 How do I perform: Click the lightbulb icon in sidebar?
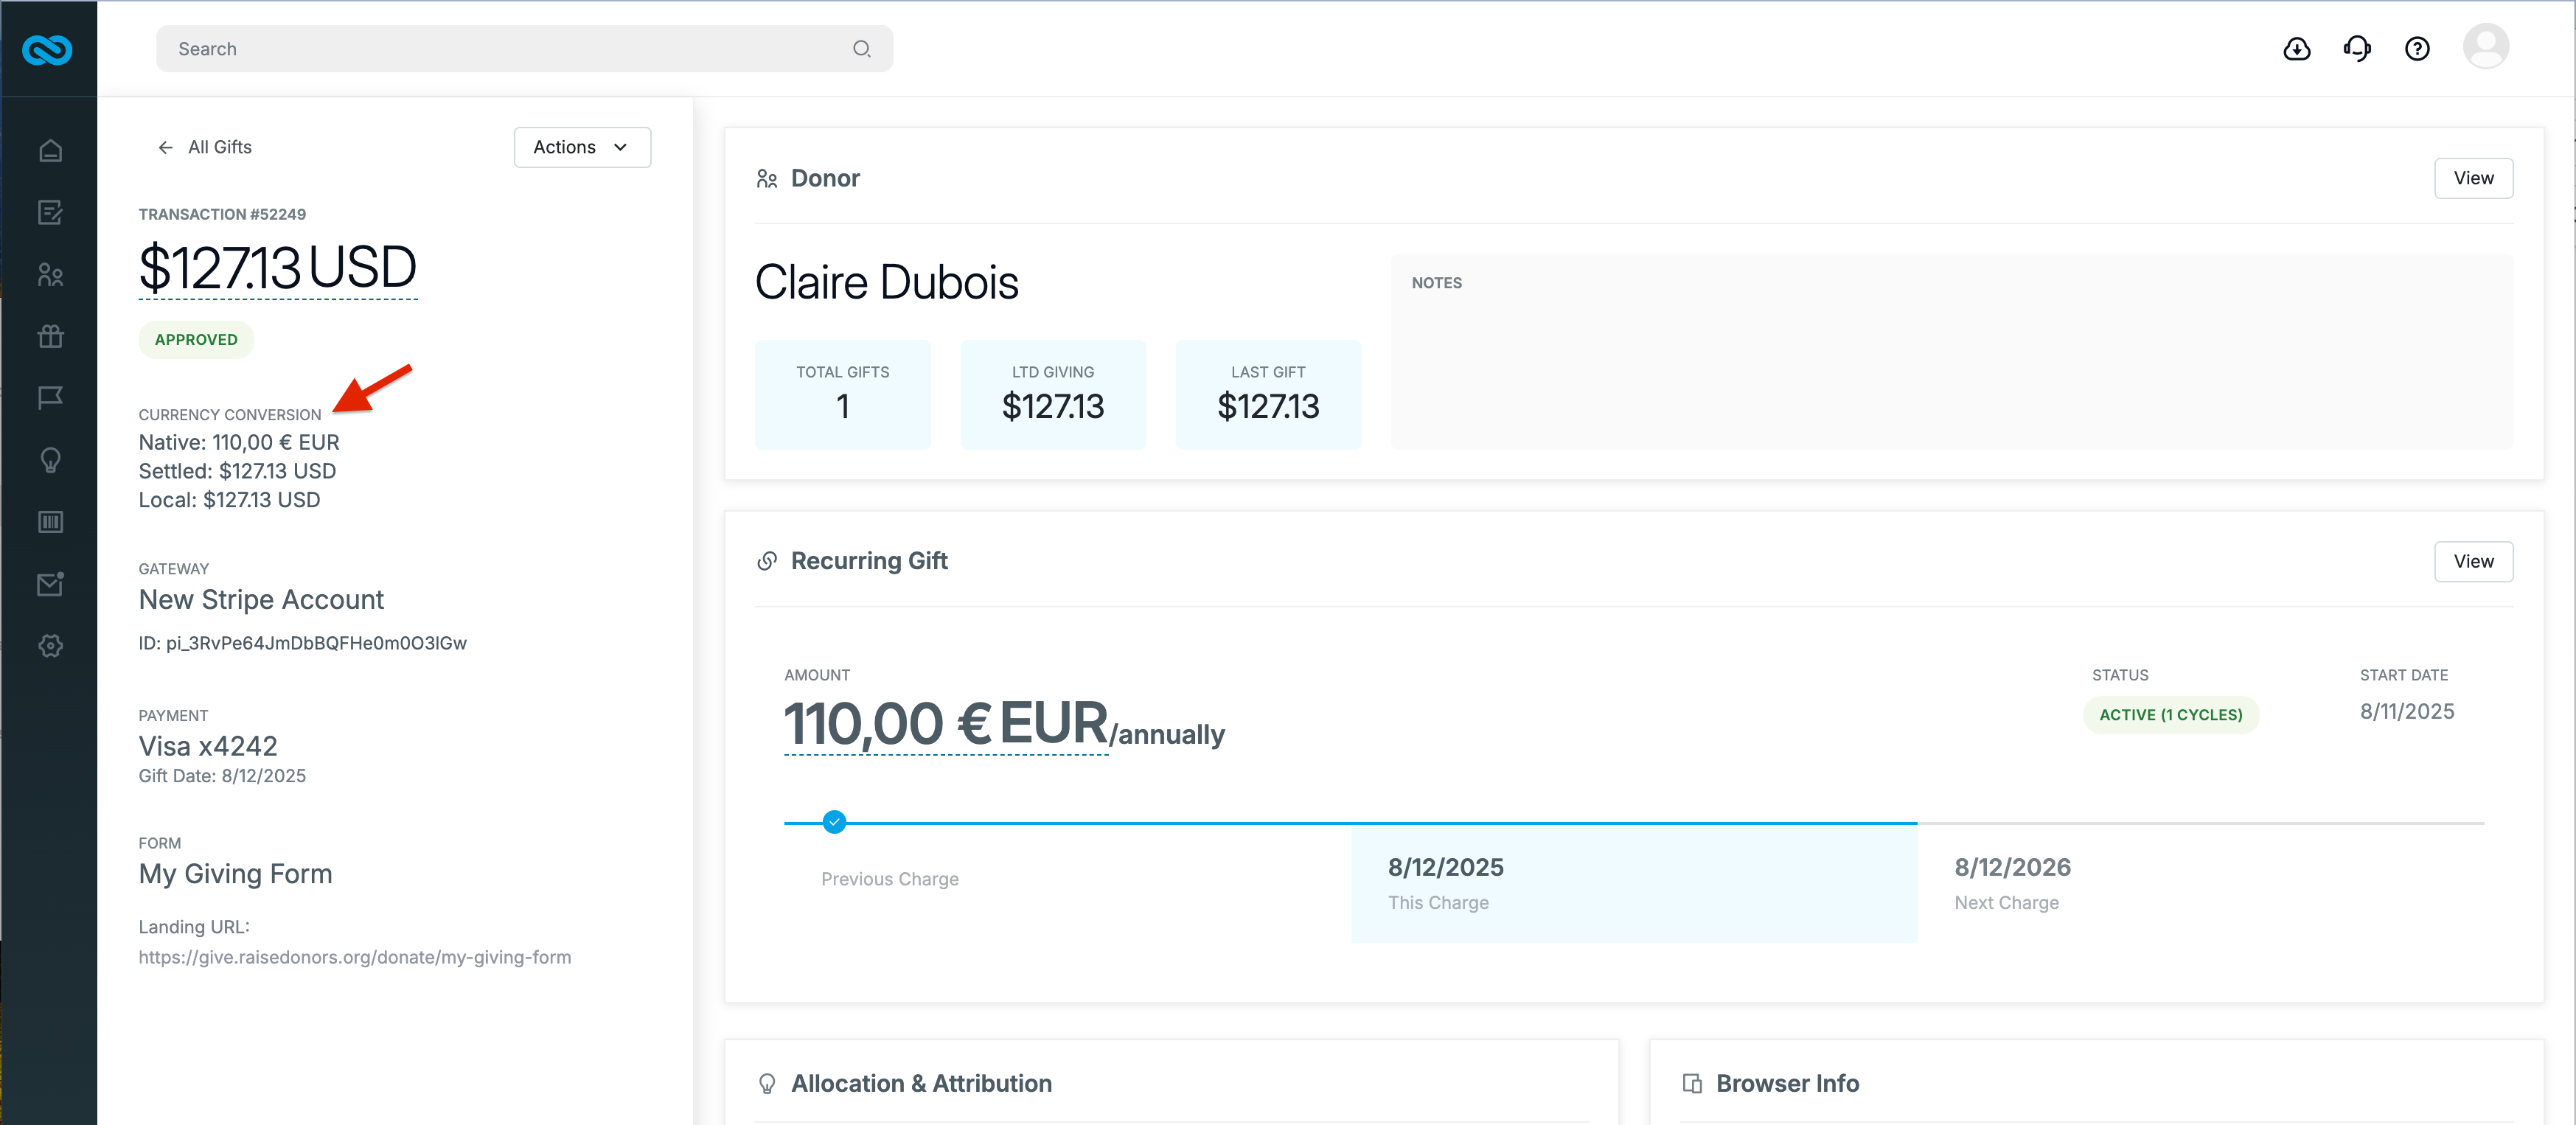(x=50, y=460)
